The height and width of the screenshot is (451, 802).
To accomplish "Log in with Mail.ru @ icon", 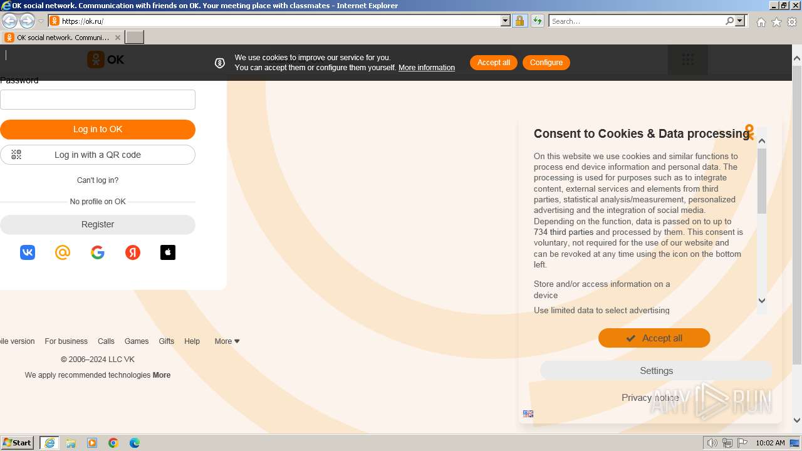I will 63,252.
